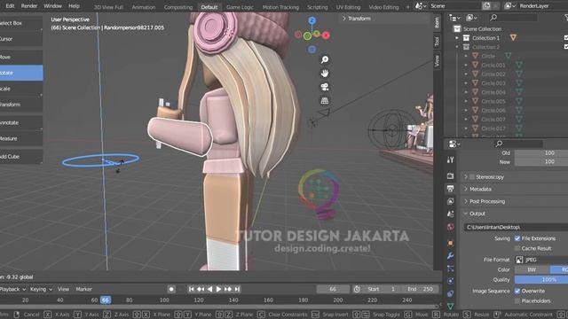The width and height of the screenshot is (568, 319).
Task: Open the File Format JPEG dropdown
Action: [x=541, y=260]
